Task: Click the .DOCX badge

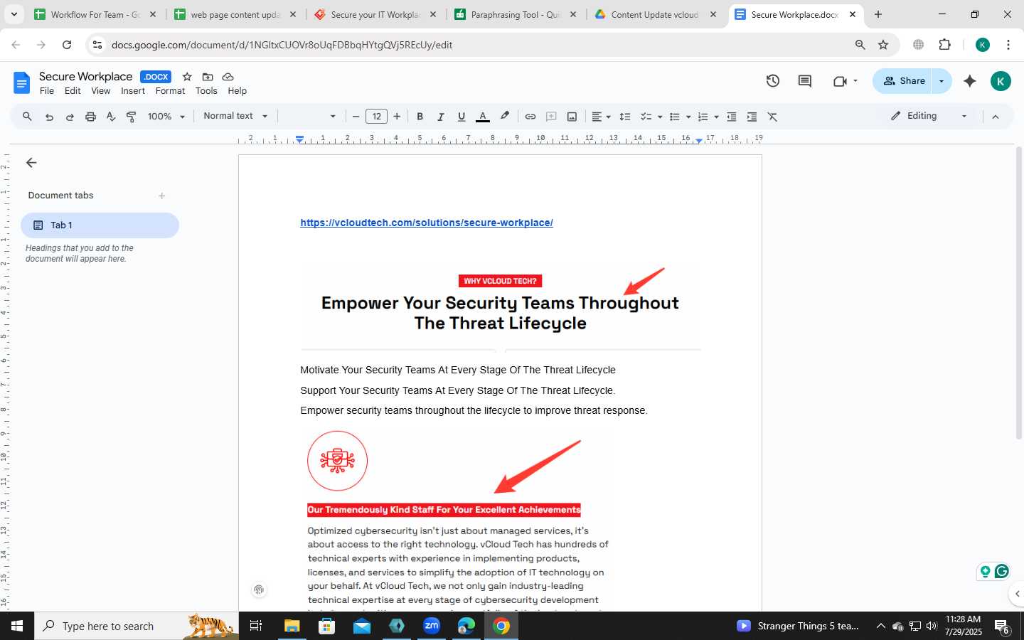Action: pos(156,77)
